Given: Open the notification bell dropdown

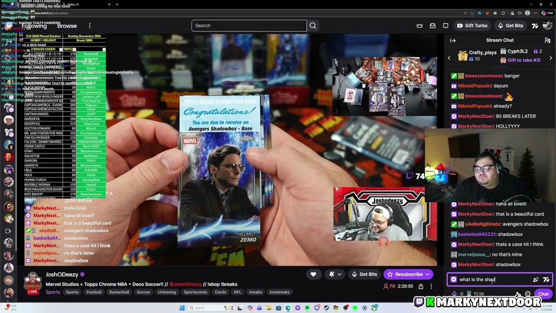Looking at the screenshot, I should coord(335,274).
